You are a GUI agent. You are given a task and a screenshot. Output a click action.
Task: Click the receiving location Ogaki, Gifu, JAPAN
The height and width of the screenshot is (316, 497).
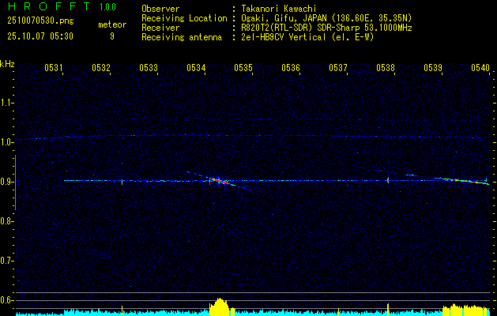284,18
